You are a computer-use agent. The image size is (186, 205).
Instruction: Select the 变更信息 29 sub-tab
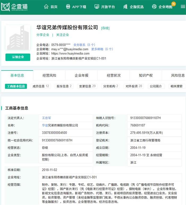[86, 86]
